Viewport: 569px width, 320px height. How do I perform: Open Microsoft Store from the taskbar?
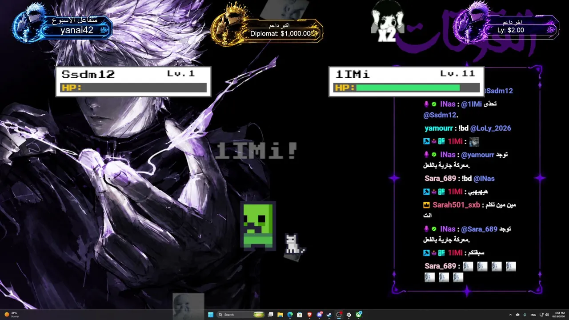coord(300,315)
